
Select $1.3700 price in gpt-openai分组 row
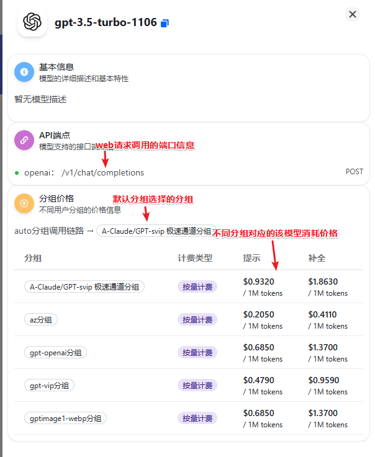[x=323, y=347]
